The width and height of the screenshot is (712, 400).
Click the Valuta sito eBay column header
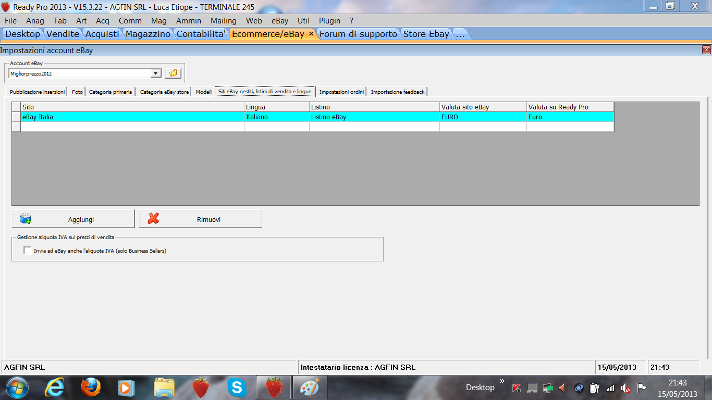click(483, 107)
